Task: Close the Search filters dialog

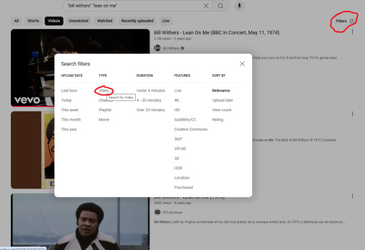Action: coord(242,63)
